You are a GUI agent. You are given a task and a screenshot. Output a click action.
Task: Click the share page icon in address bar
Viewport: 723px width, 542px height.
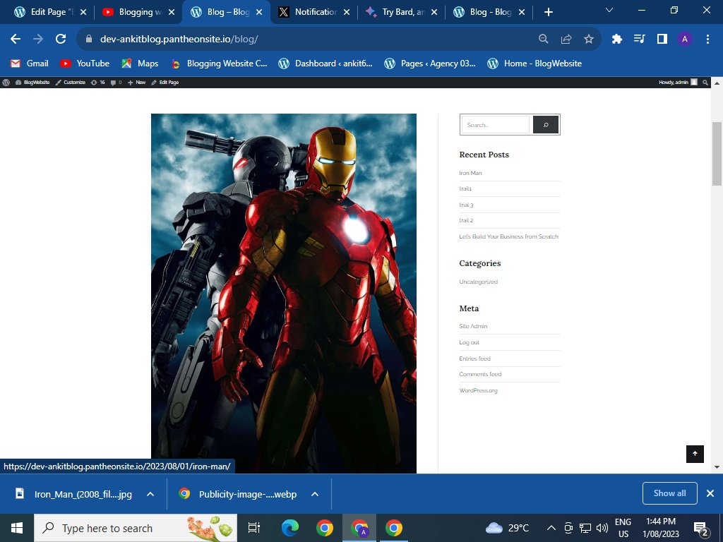(566, 40)
